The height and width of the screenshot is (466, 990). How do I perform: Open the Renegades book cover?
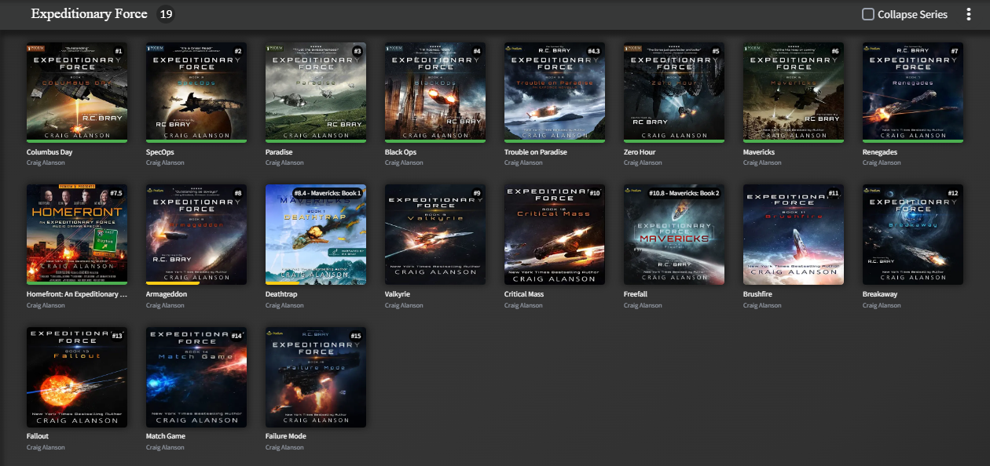(913, 93)
